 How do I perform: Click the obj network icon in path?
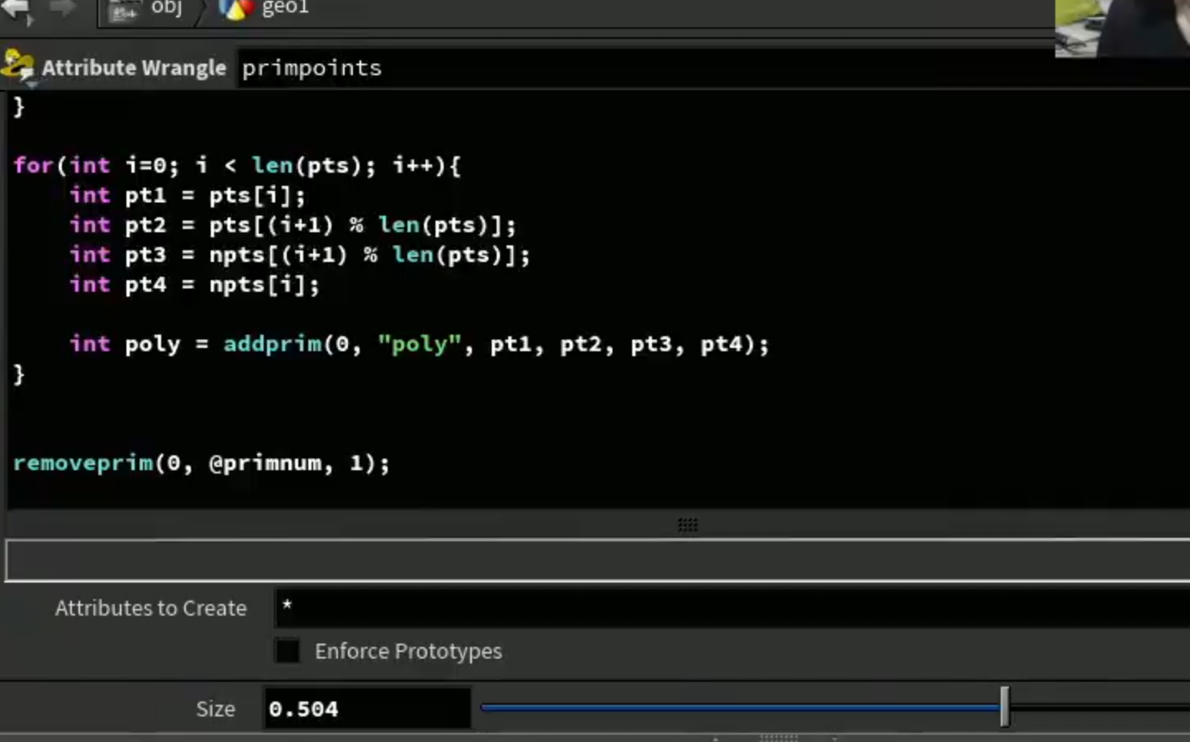124,10
